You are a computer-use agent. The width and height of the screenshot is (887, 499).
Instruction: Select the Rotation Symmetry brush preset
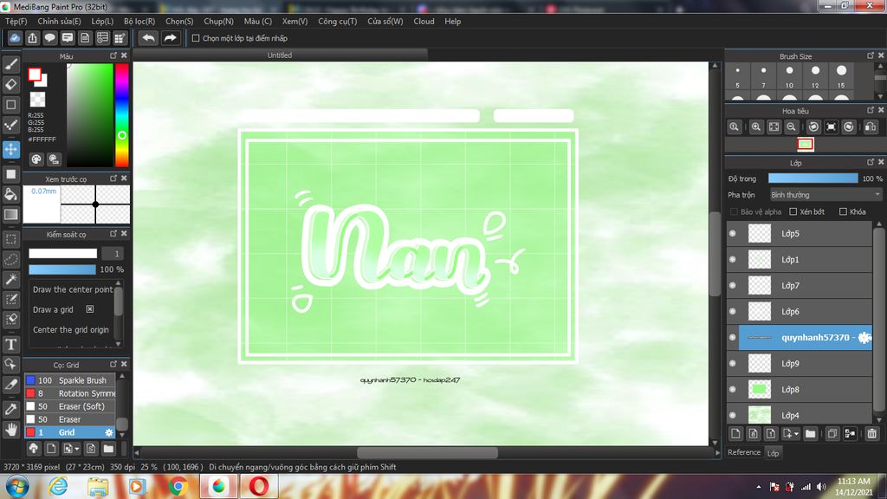point(70,393)
